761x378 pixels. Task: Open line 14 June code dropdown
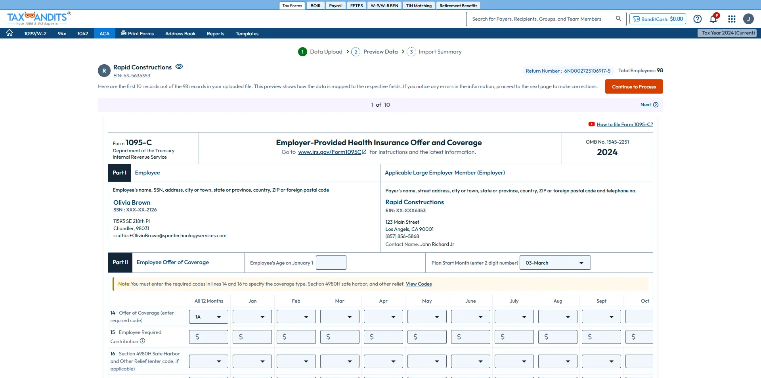coord(470,317)
